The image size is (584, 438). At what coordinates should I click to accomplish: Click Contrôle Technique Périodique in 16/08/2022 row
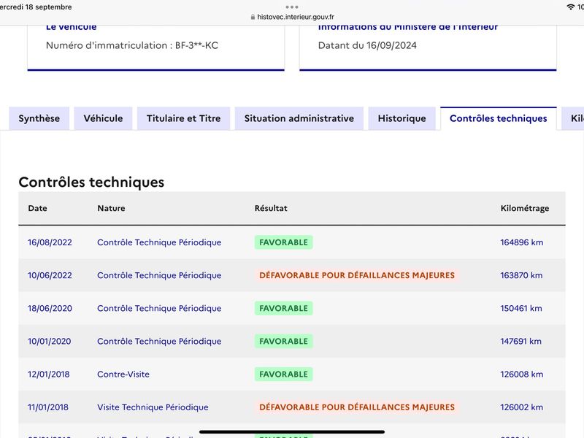tap(159, 242)
